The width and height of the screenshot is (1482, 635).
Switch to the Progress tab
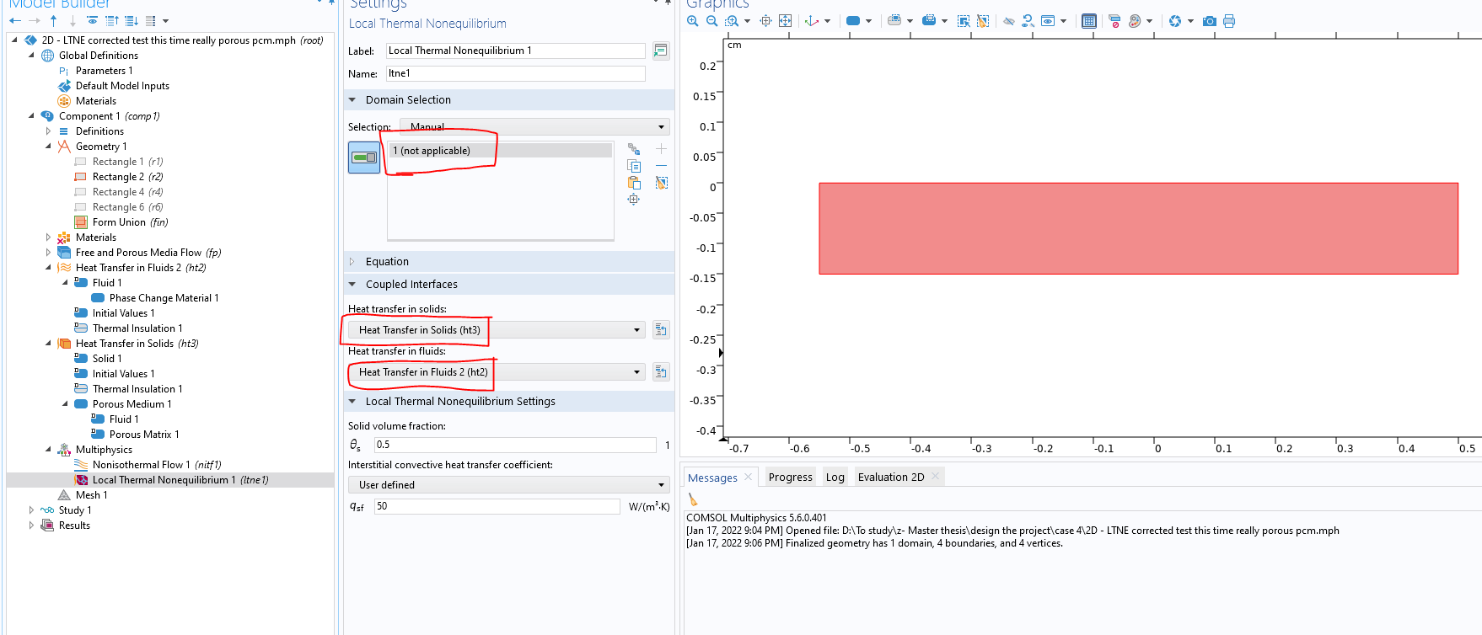click(x=790, y=478)
